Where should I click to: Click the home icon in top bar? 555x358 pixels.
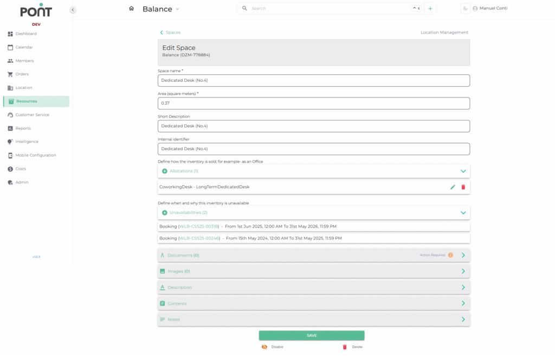[131, 9]
